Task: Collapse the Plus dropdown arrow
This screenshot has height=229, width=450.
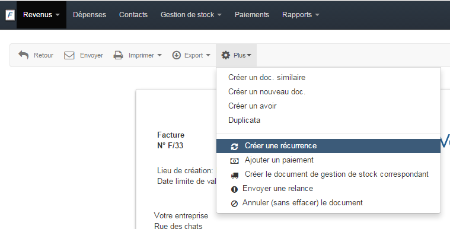Action: 249,55
